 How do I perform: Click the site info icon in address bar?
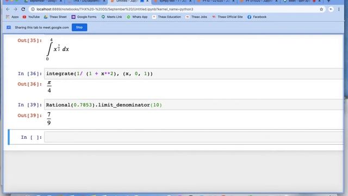33,9
